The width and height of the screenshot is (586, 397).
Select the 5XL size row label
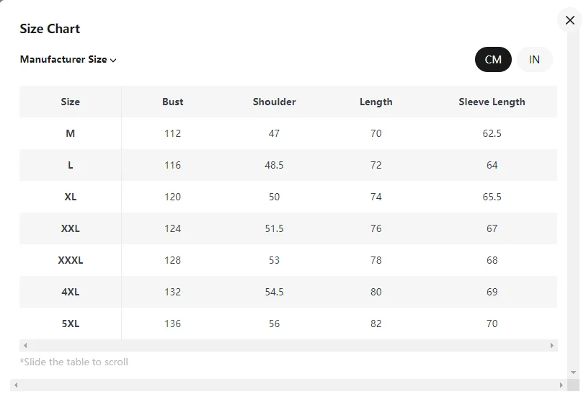70,324
